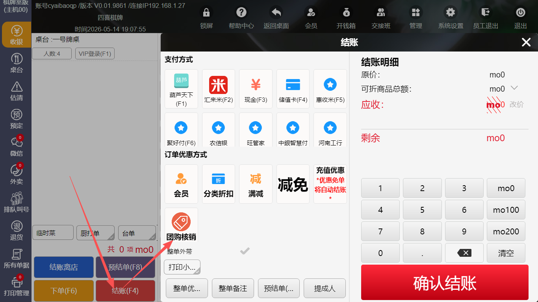Choose 现金(F3) cash payment
Image resolution: width=538 pixels, height=302 pixels.
[x=256, y=89]
